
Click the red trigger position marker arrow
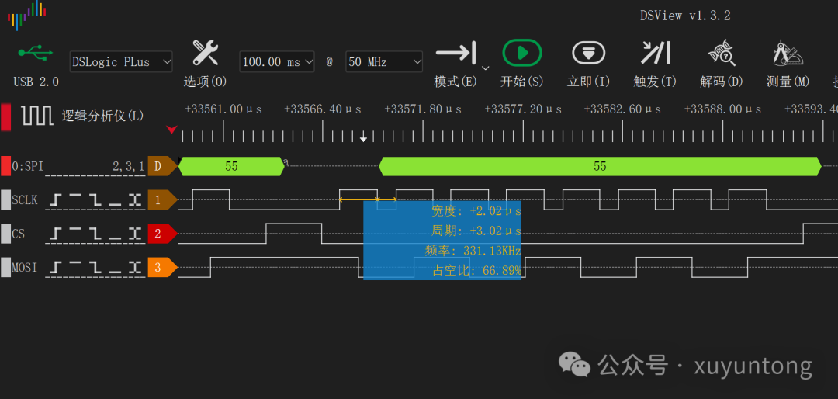(x=171, y=130)
